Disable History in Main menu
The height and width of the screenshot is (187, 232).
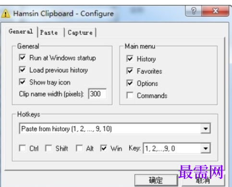tap(130, 59)
